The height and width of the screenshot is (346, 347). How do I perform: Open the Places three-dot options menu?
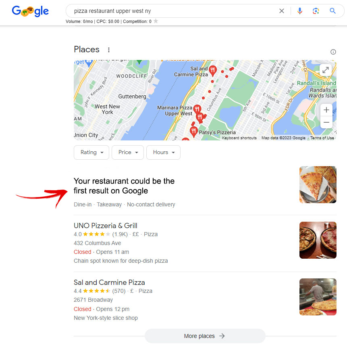[x=109, y=50]
